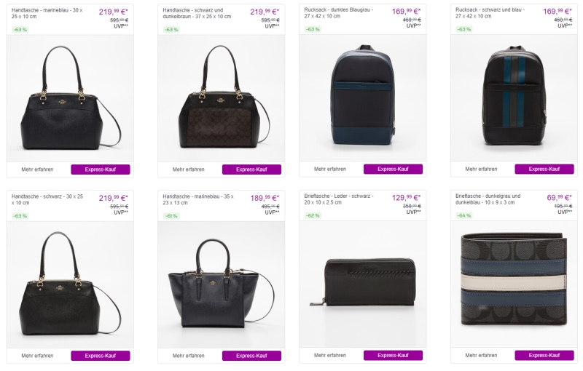Select the black zip wallet product image
Image resolution: width=583 pixels, height=371 pixels.
tap(362, 282)
